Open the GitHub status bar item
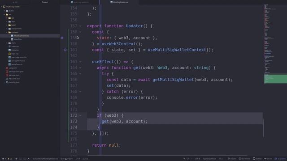The width and height of the screenshot is (287, 161). (x=257, y=159)
